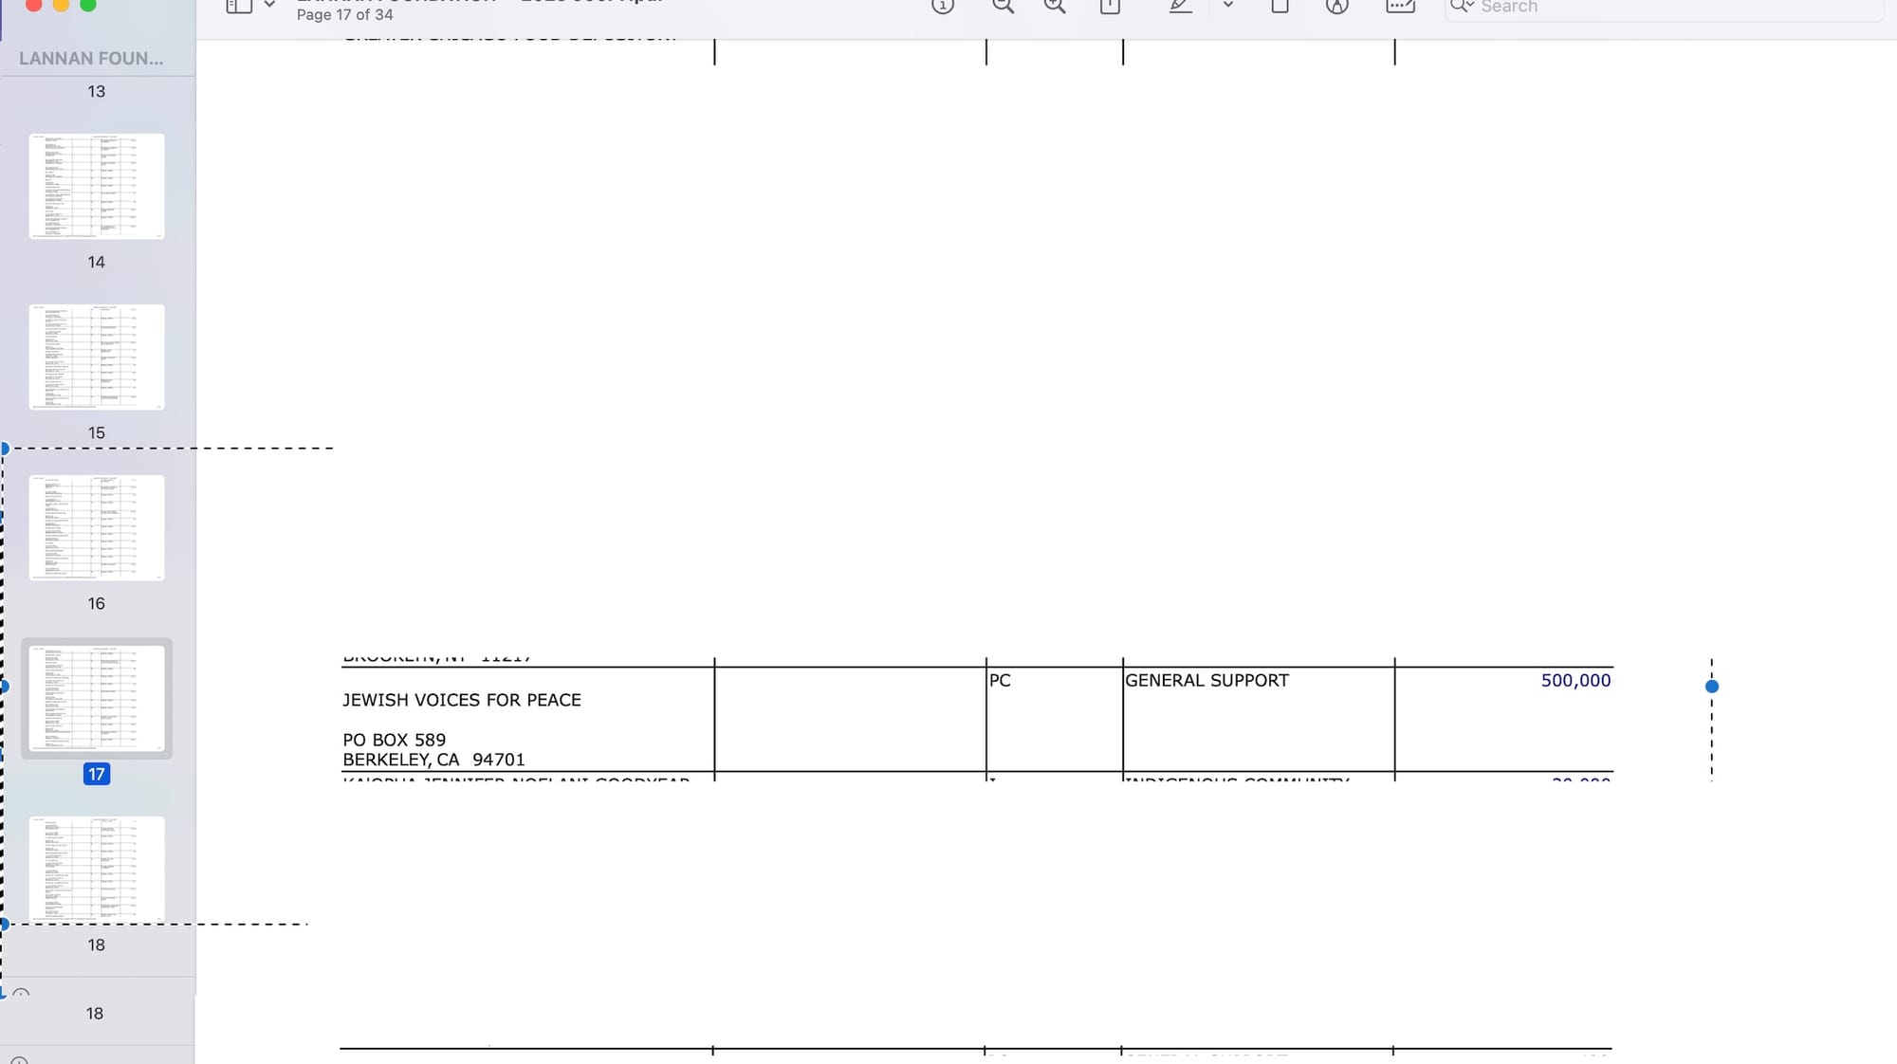Click the document info inspector icon

pyautogui.click(x=942, y=6)
